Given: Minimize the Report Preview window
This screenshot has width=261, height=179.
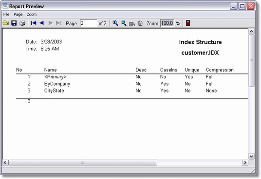Looking at the screenshot, I should 234,6.
